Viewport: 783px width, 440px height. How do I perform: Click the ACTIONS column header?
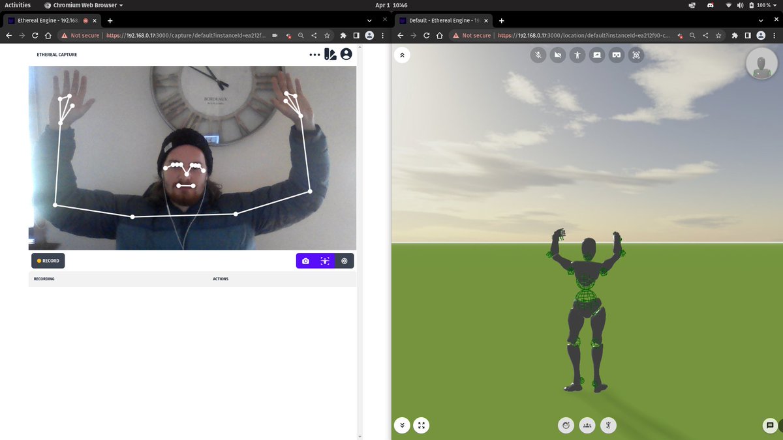[221, 279]
